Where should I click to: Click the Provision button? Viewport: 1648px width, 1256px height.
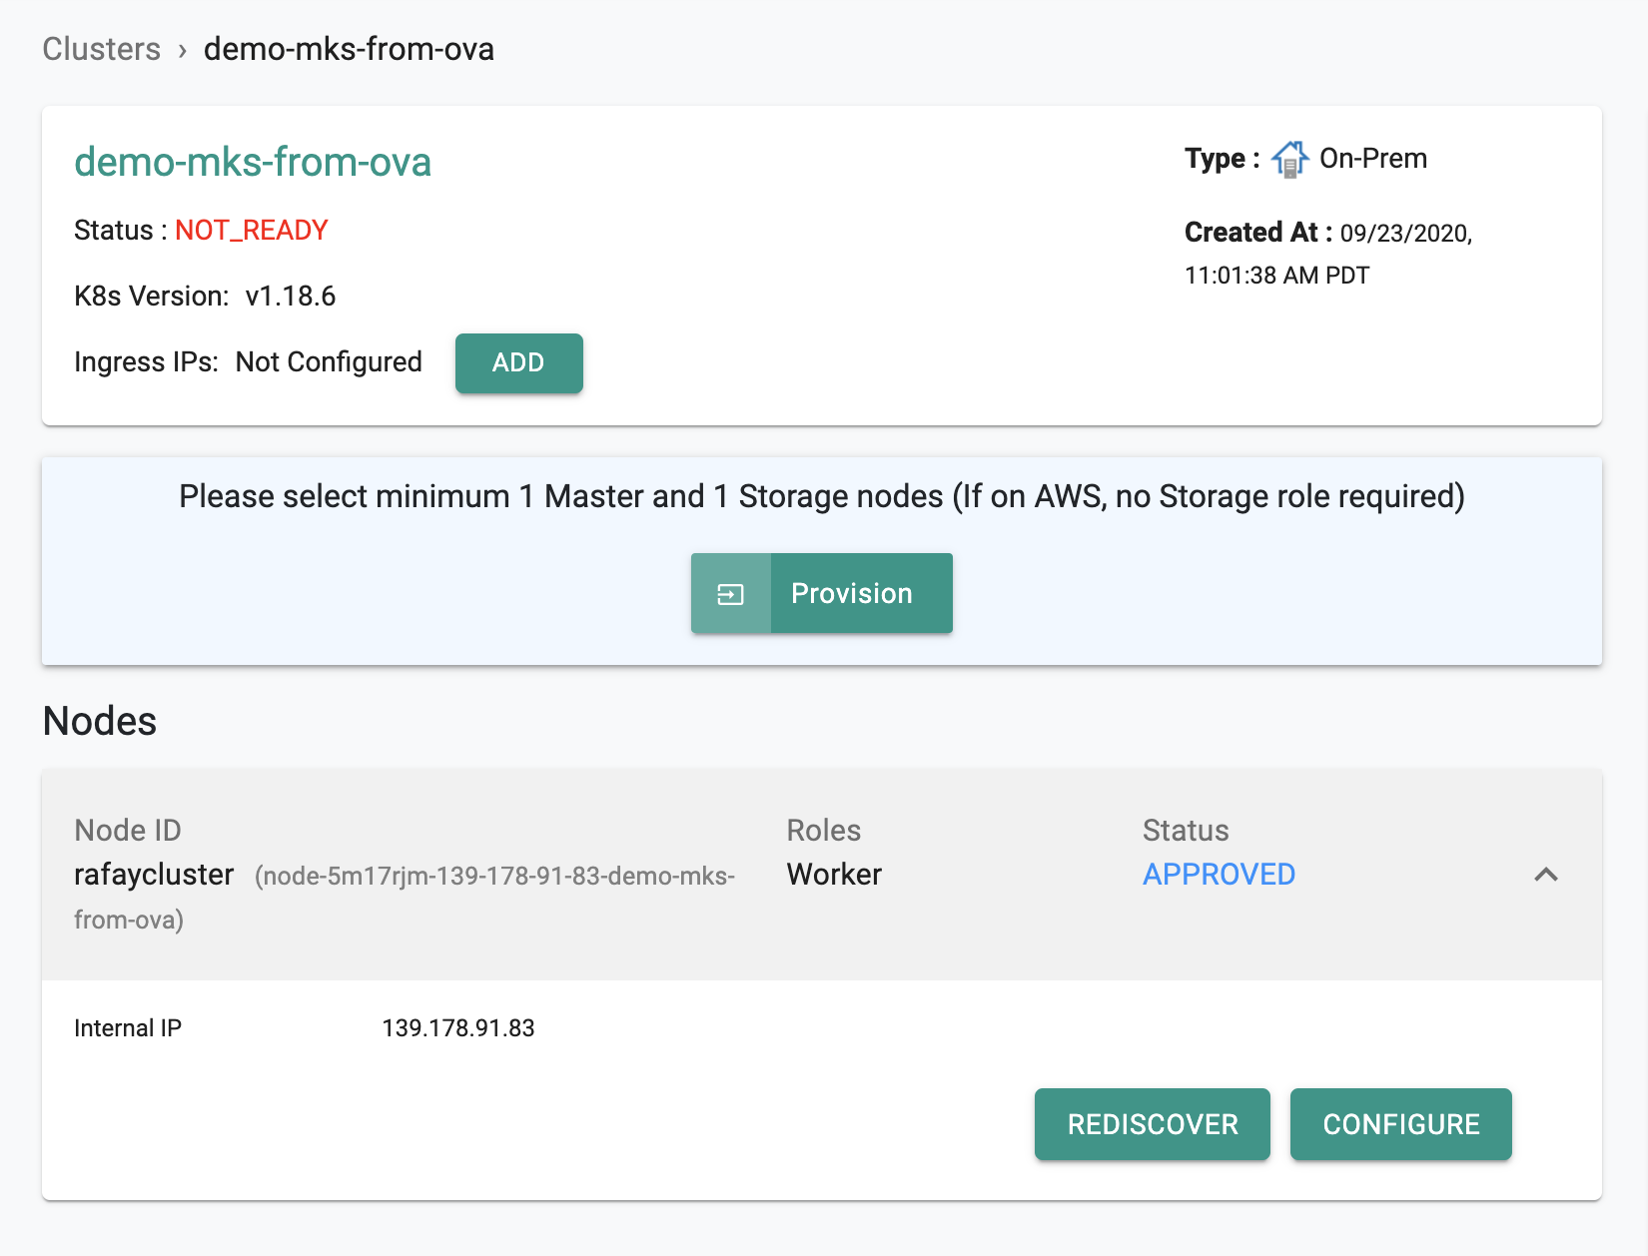click(821, 593)
